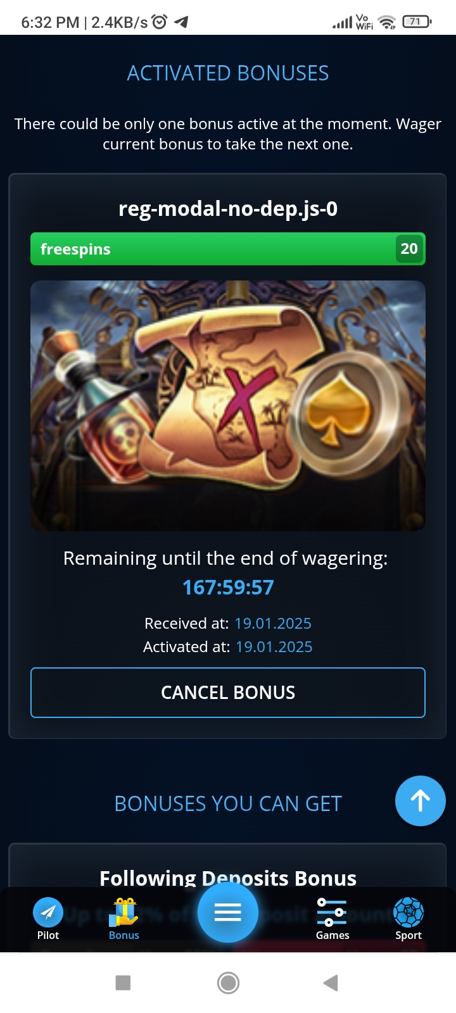Tap the 167:59:57 wagering countdown
The width and height of the screenshot is (456, 1013).
(228, 588)
